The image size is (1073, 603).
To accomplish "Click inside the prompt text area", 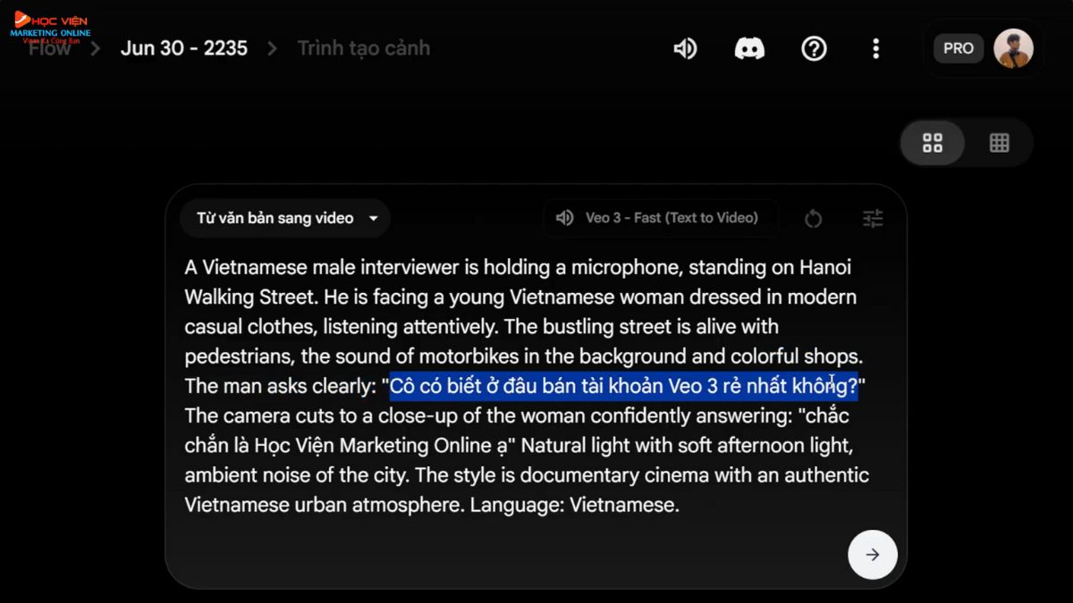I will (528, 386).
